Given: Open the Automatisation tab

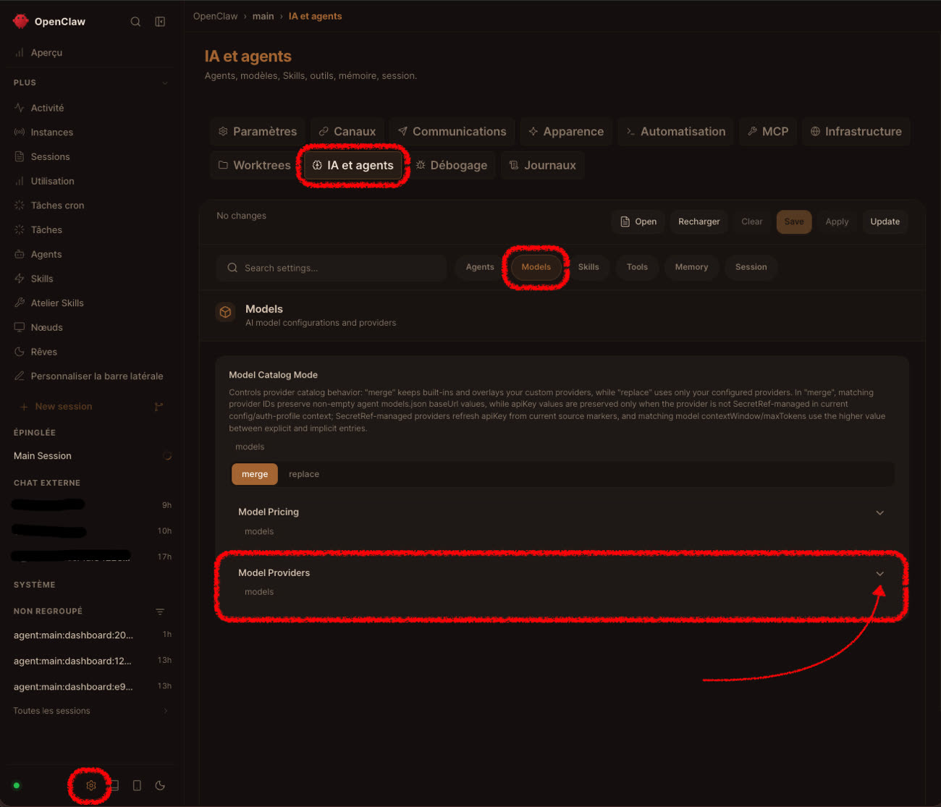Looking at the screenshot, I should (675, 132).
